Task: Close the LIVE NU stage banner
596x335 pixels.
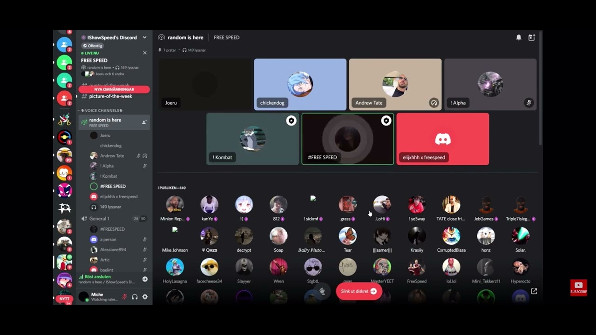Action: point(145,53)
